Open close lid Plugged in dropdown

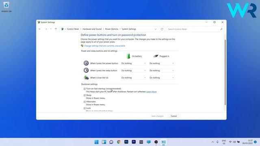pos(162,77)
